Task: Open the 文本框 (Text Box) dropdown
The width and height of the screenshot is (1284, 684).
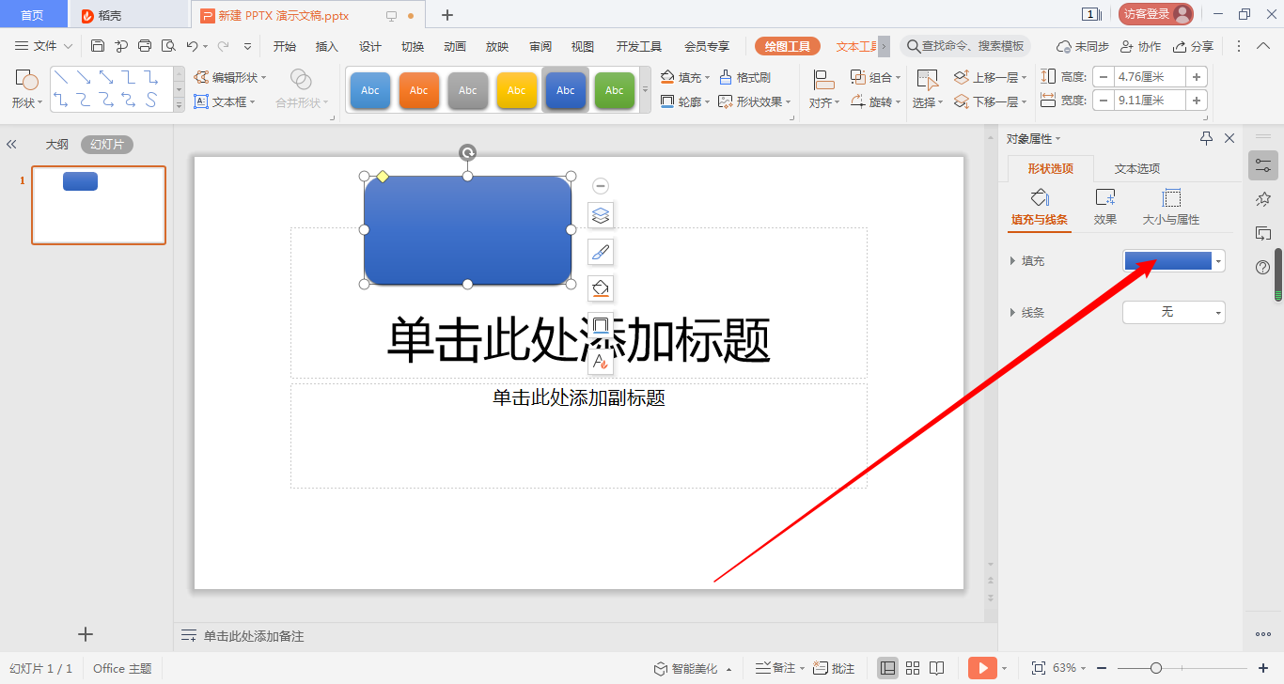Action: (225, 101)
